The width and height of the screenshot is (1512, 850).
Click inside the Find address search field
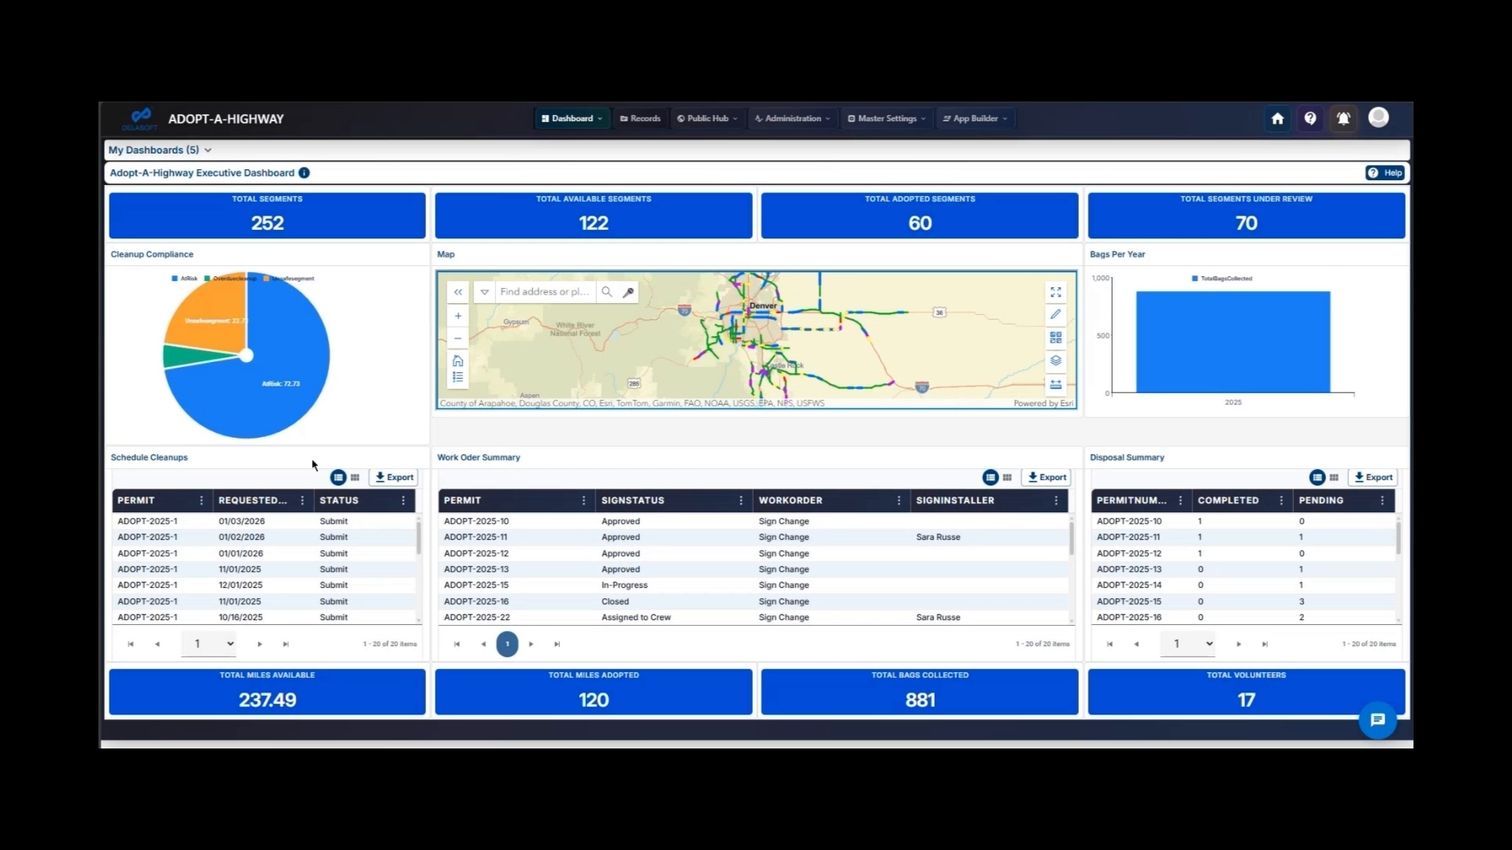point(545,291)
